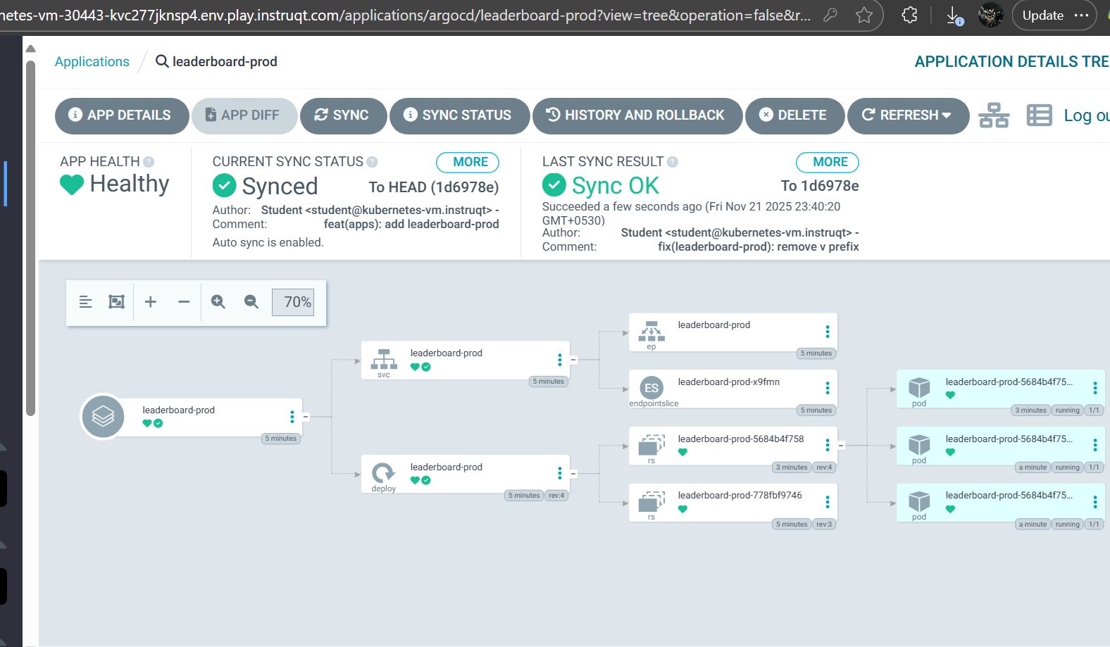The height and width of the screenshot is (647, 1110).
Task: Click the plus icon to expand all nodes
Action: pyautogui.click(x=150, y=302)
